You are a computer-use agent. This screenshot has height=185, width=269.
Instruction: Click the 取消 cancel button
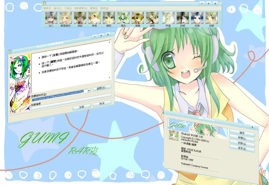tap(102, 103)
